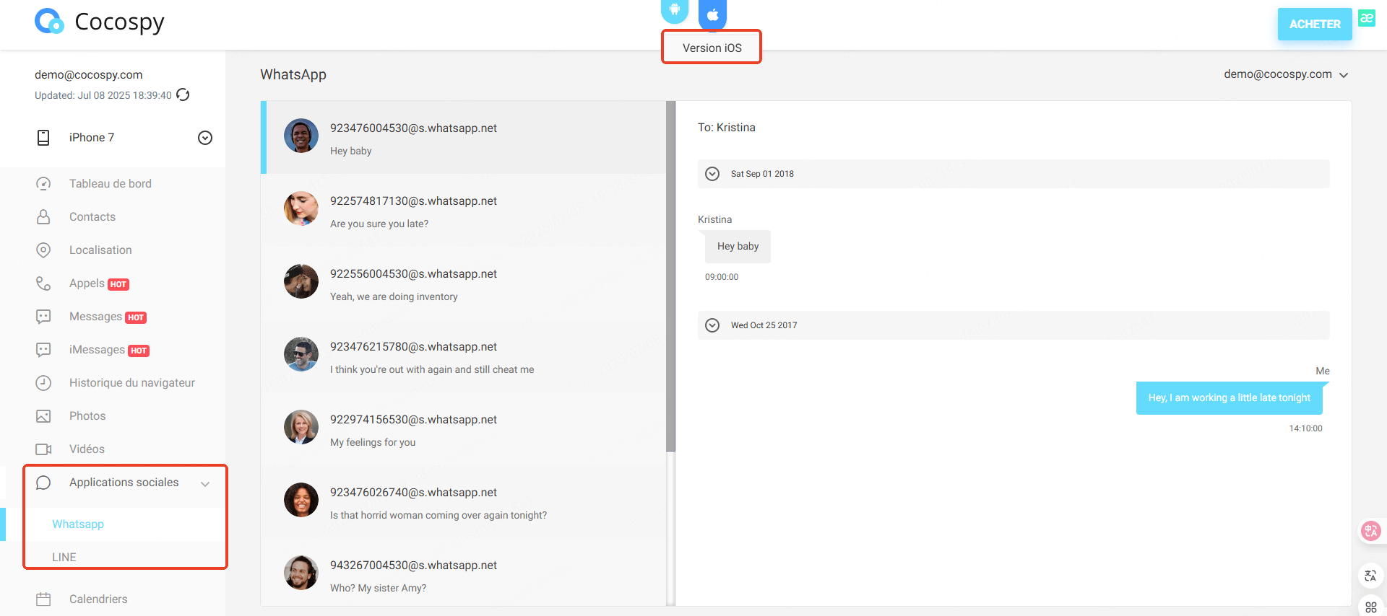Click the browser history clock icon
This screenshot has width=1387, height=616.
(x=43, y=382)
